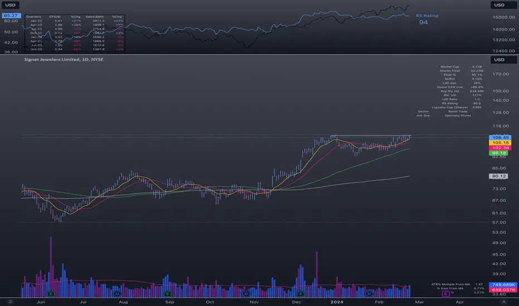The width and height of the screenshot is (519, 306).
Task: Click the 12400.00 index scale label
Action: point(504,51)
